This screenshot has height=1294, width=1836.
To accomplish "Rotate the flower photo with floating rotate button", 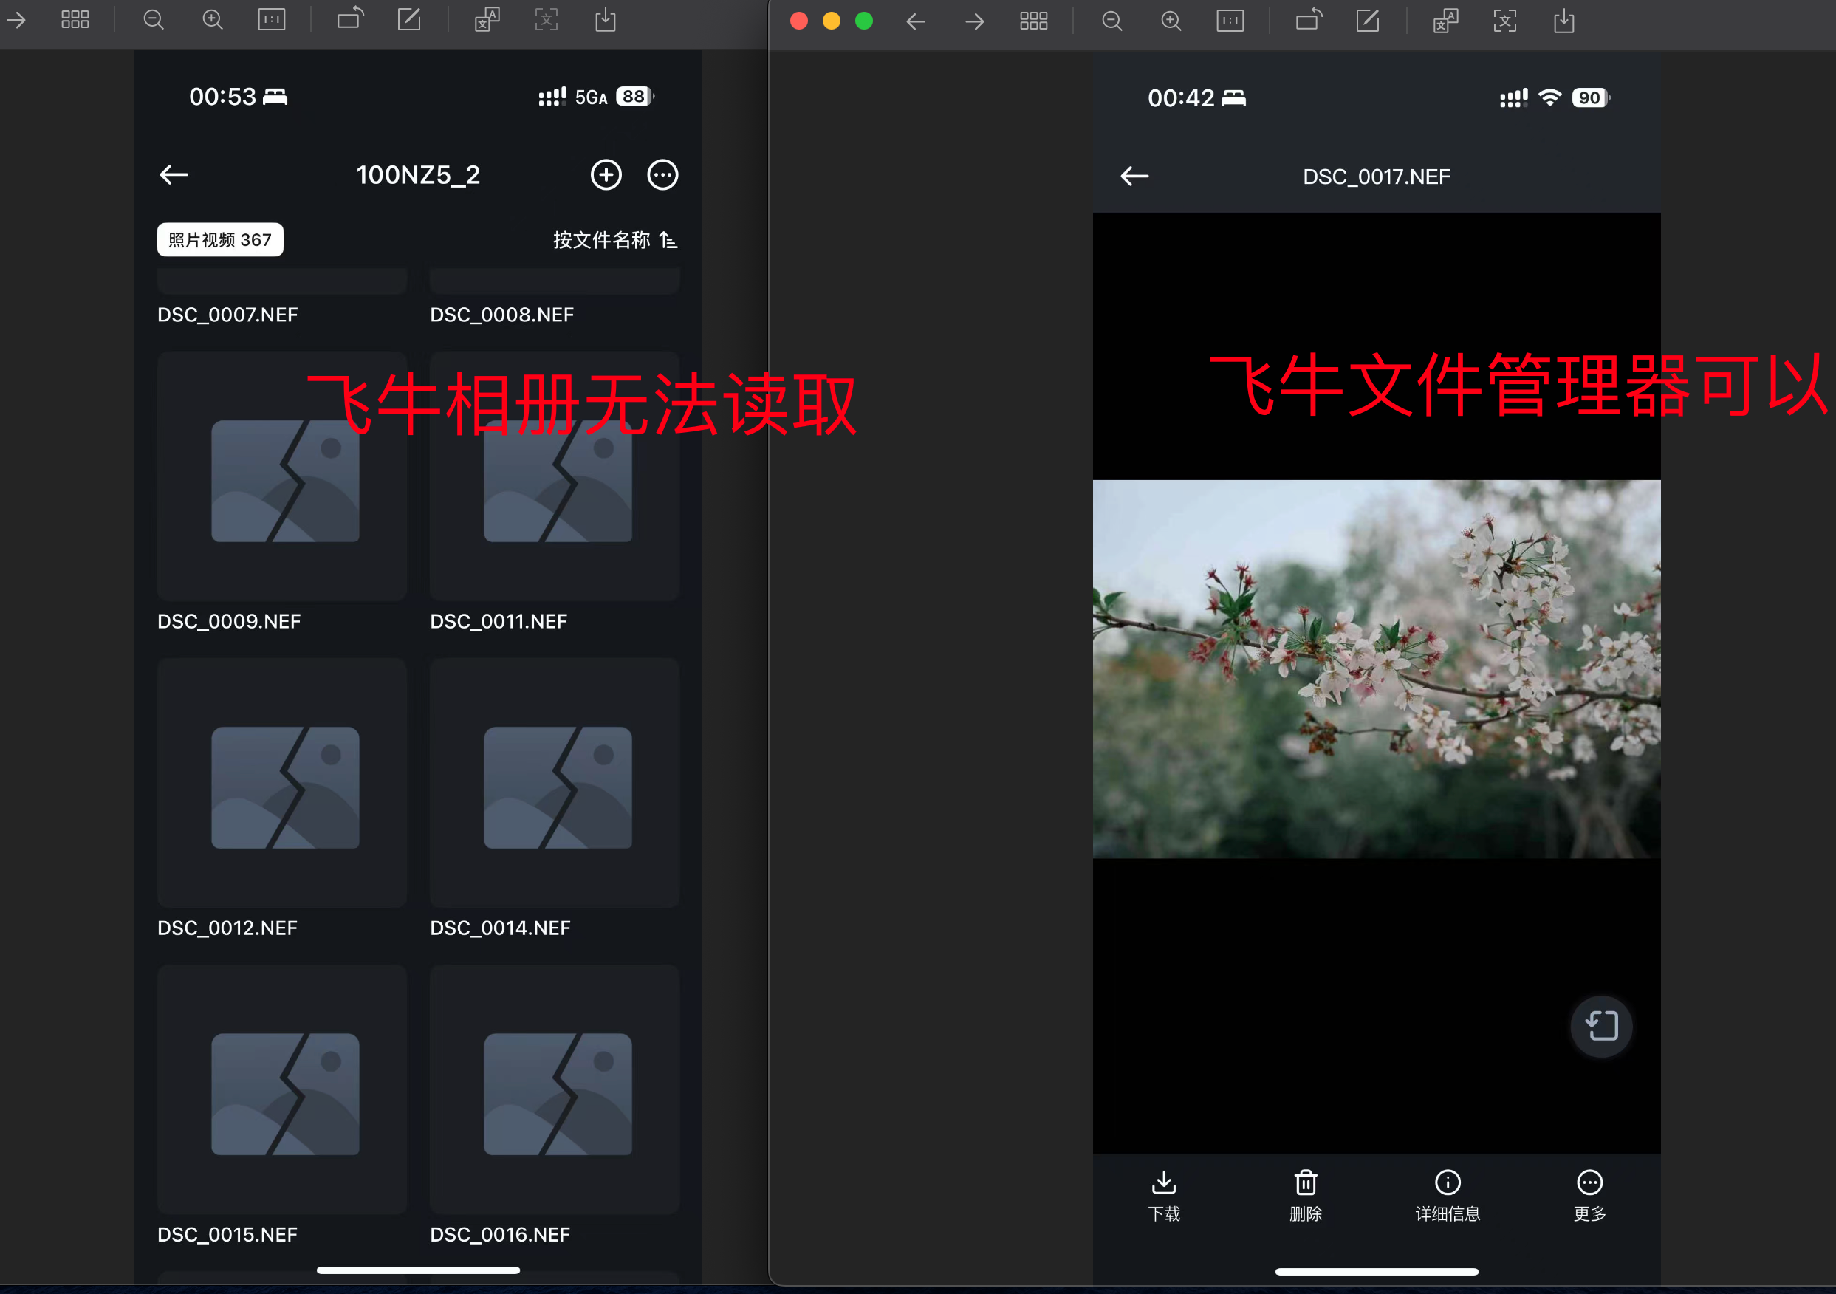I will 1601,1026.
